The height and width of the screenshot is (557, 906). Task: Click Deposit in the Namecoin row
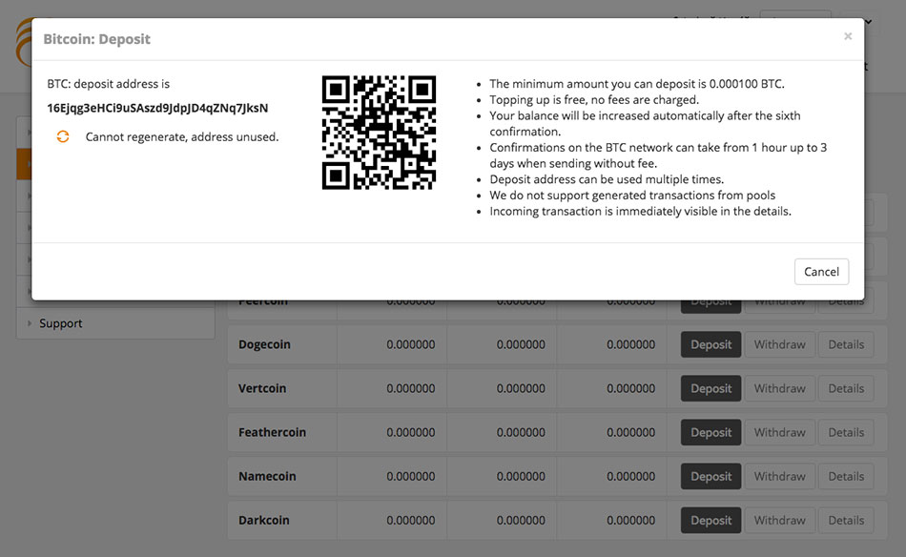710,476
